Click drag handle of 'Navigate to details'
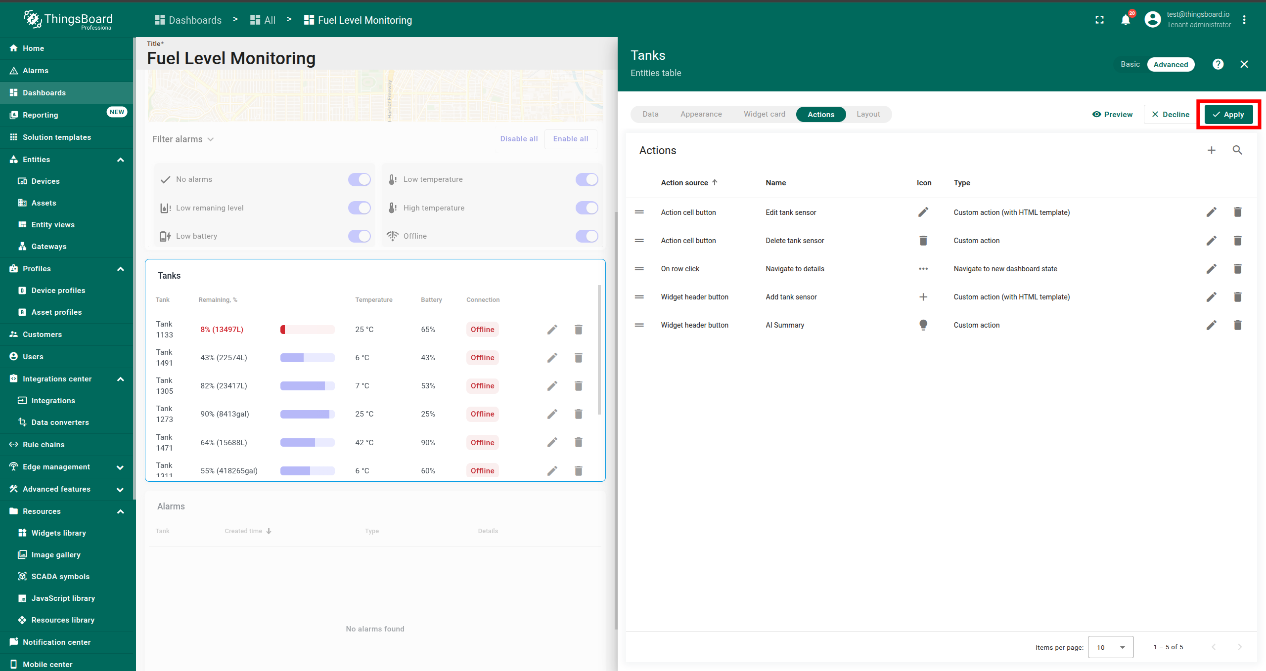1266x671 pixels. (x=639, y=269)
